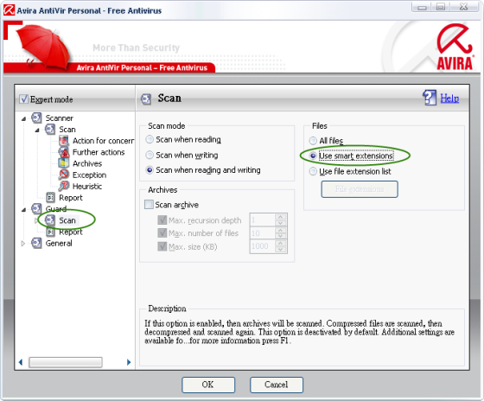Open Further actions tree entry

click(99, 152)
